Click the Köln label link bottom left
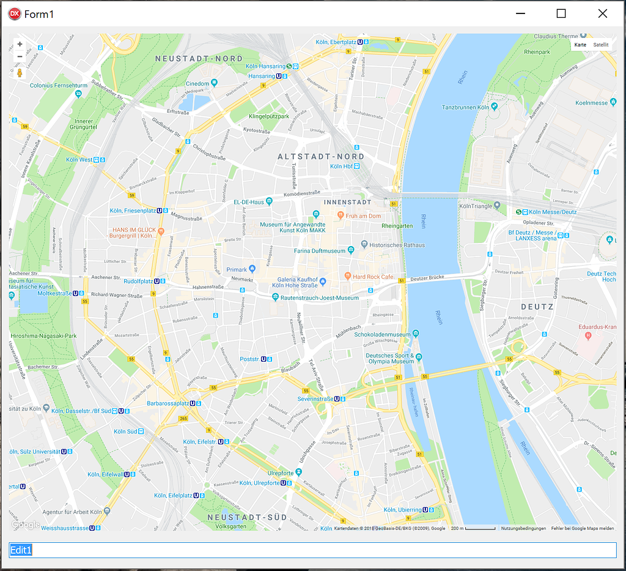Viewport: 626px width, 571px height. pyautogui.click(x=326, y=528)
